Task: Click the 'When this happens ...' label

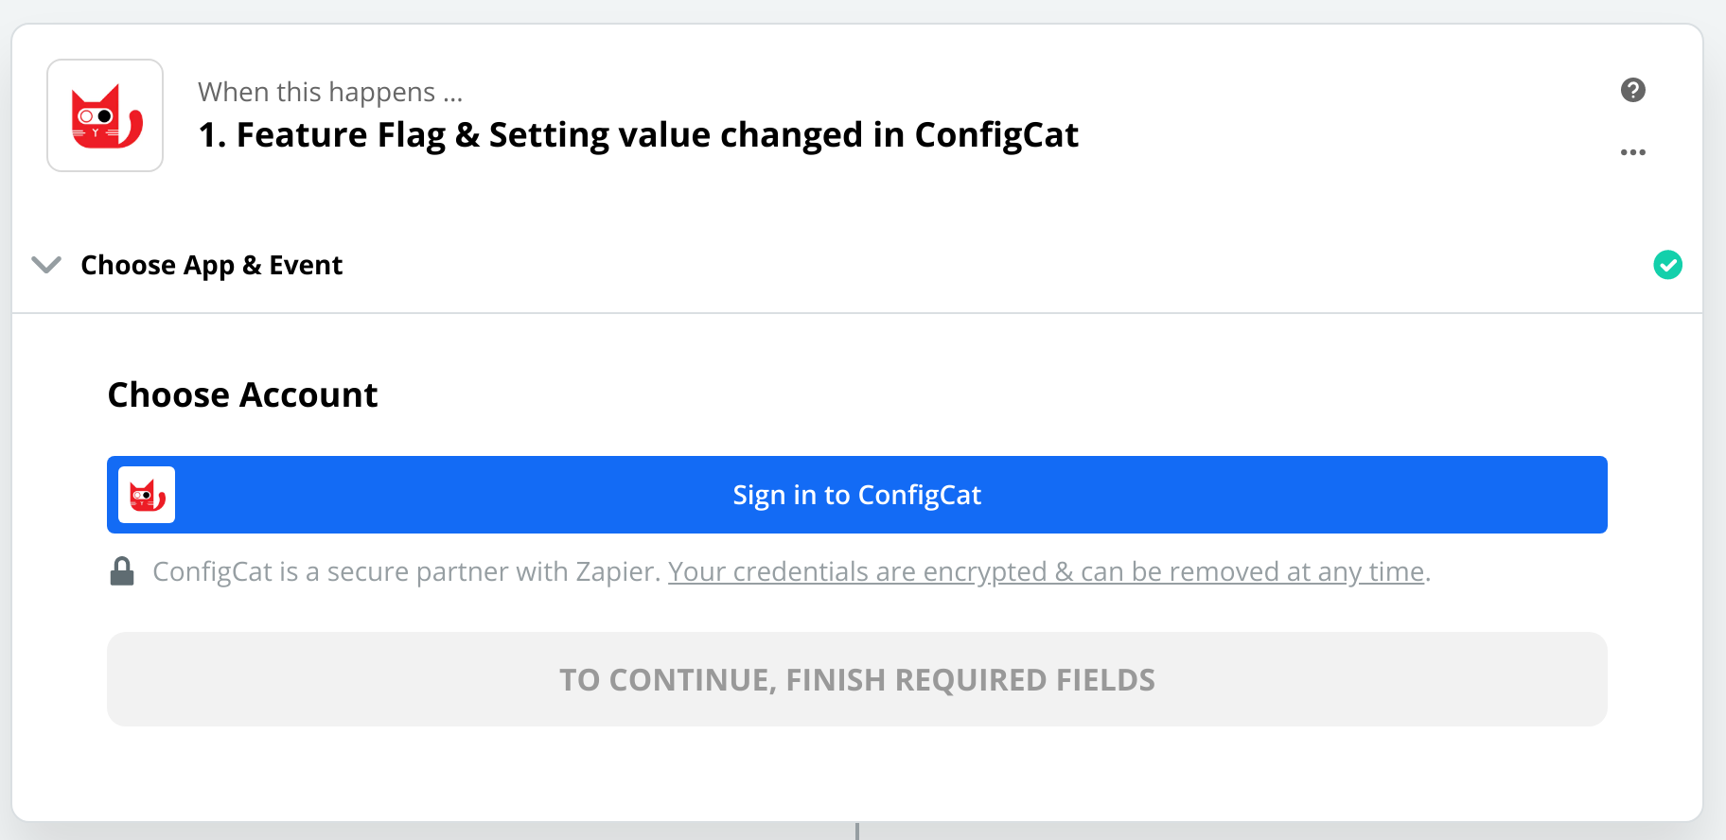Action: [x=330, y=91]
